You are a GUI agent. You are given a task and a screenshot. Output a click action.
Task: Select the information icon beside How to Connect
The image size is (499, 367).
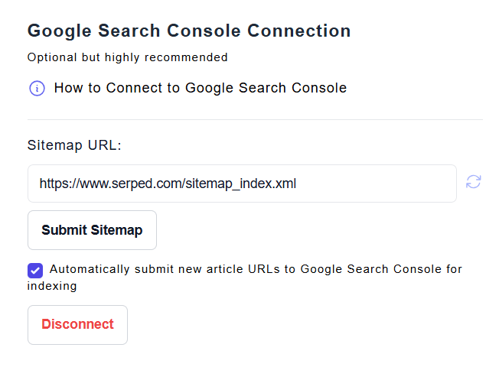point(37,89)
